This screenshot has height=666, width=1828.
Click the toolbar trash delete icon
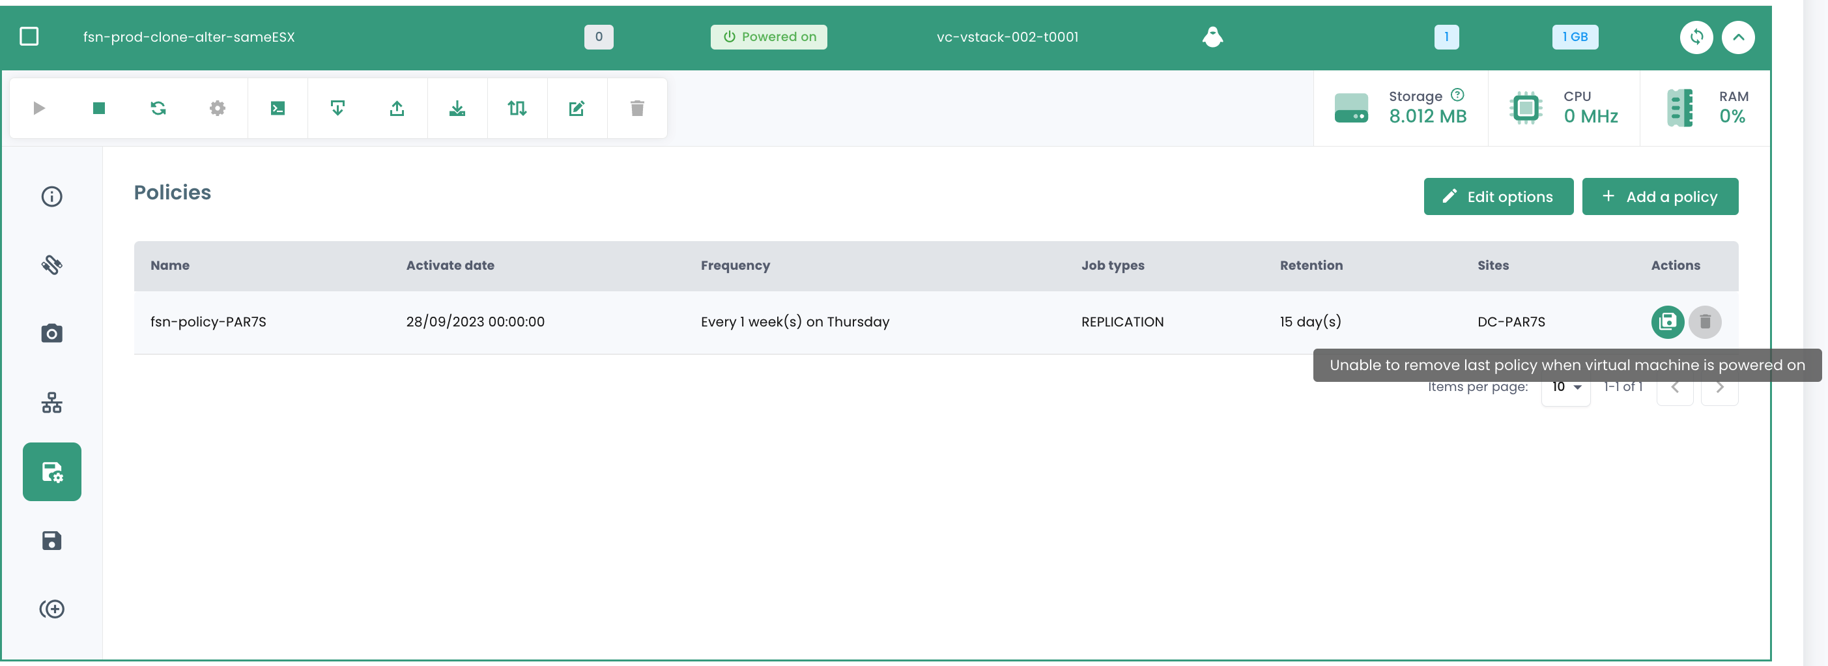pyautogui.click(x=636, y=108)
